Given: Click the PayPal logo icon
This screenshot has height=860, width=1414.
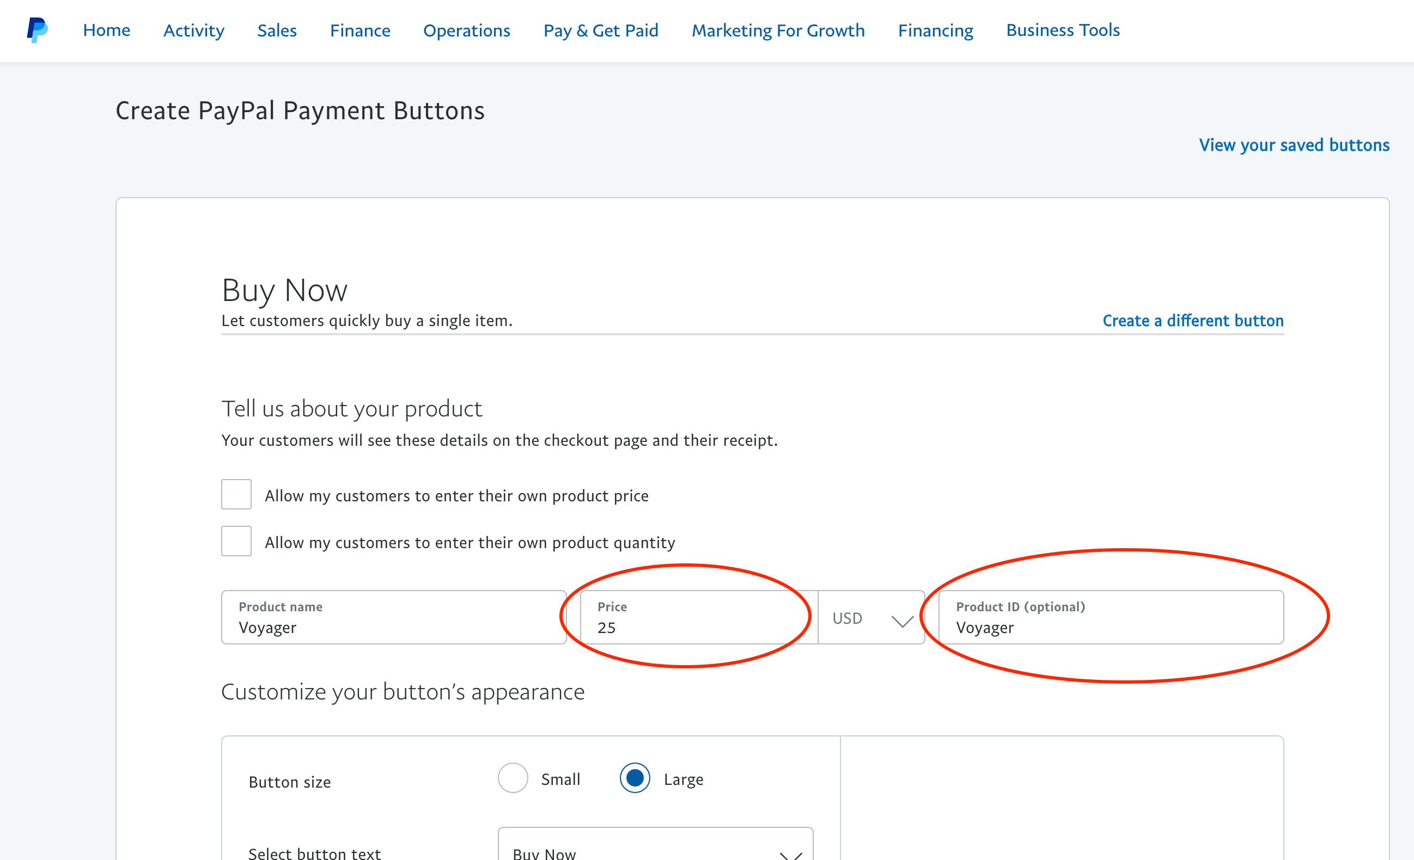Looking at the screenshot, I should pyautogui.click(x=37, y=30).
